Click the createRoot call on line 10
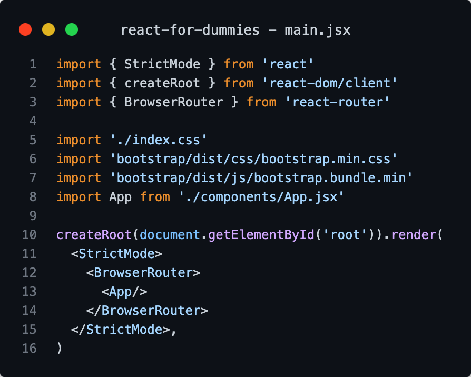This screenshot has width=471, height=377. pyautogui.click(x=94, y=234)
